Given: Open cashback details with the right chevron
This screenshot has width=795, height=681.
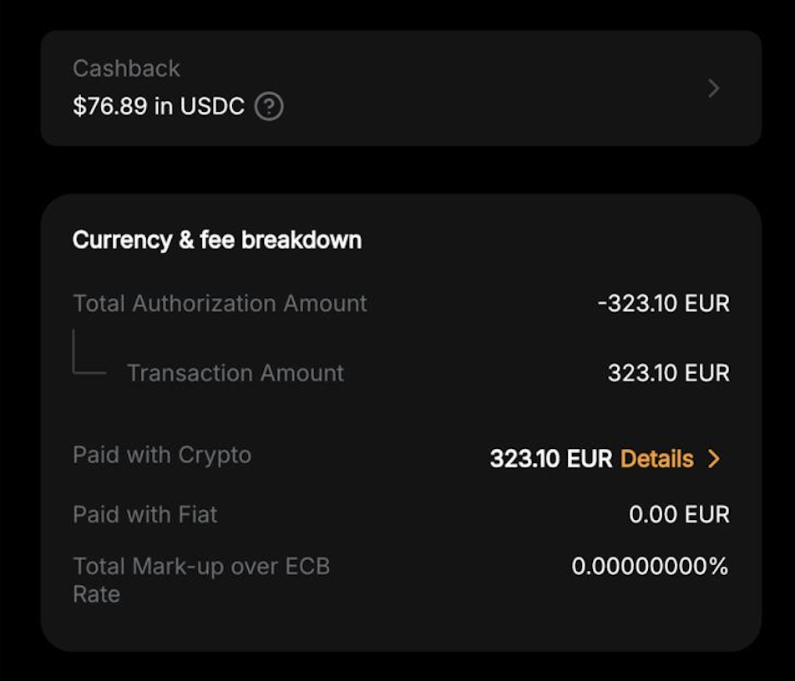Looking at the screenshot, I should [x=714, y=88].
